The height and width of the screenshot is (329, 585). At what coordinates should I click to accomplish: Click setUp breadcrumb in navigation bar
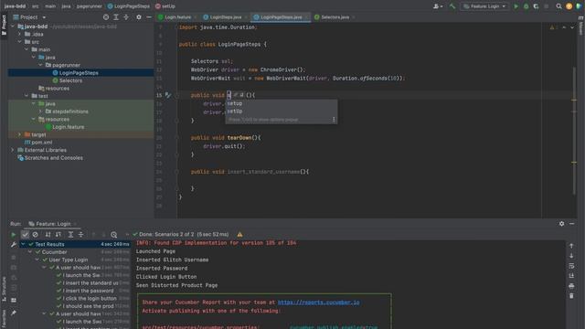tap(165, 6)
